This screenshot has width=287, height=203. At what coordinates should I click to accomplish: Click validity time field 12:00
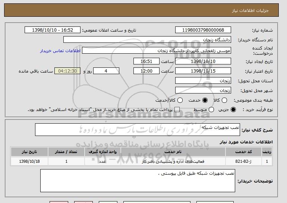tap(146, 71)
